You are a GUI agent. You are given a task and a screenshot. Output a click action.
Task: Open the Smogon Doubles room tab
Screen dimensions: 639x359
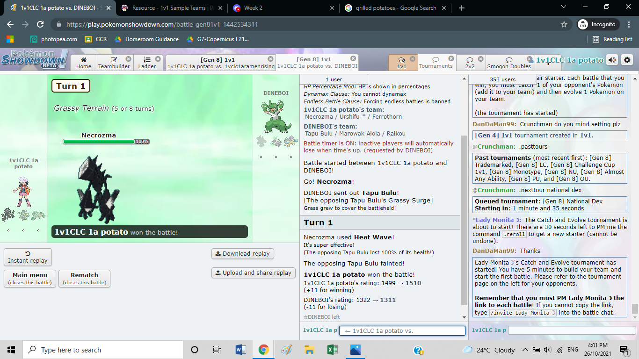pos(509,63)
